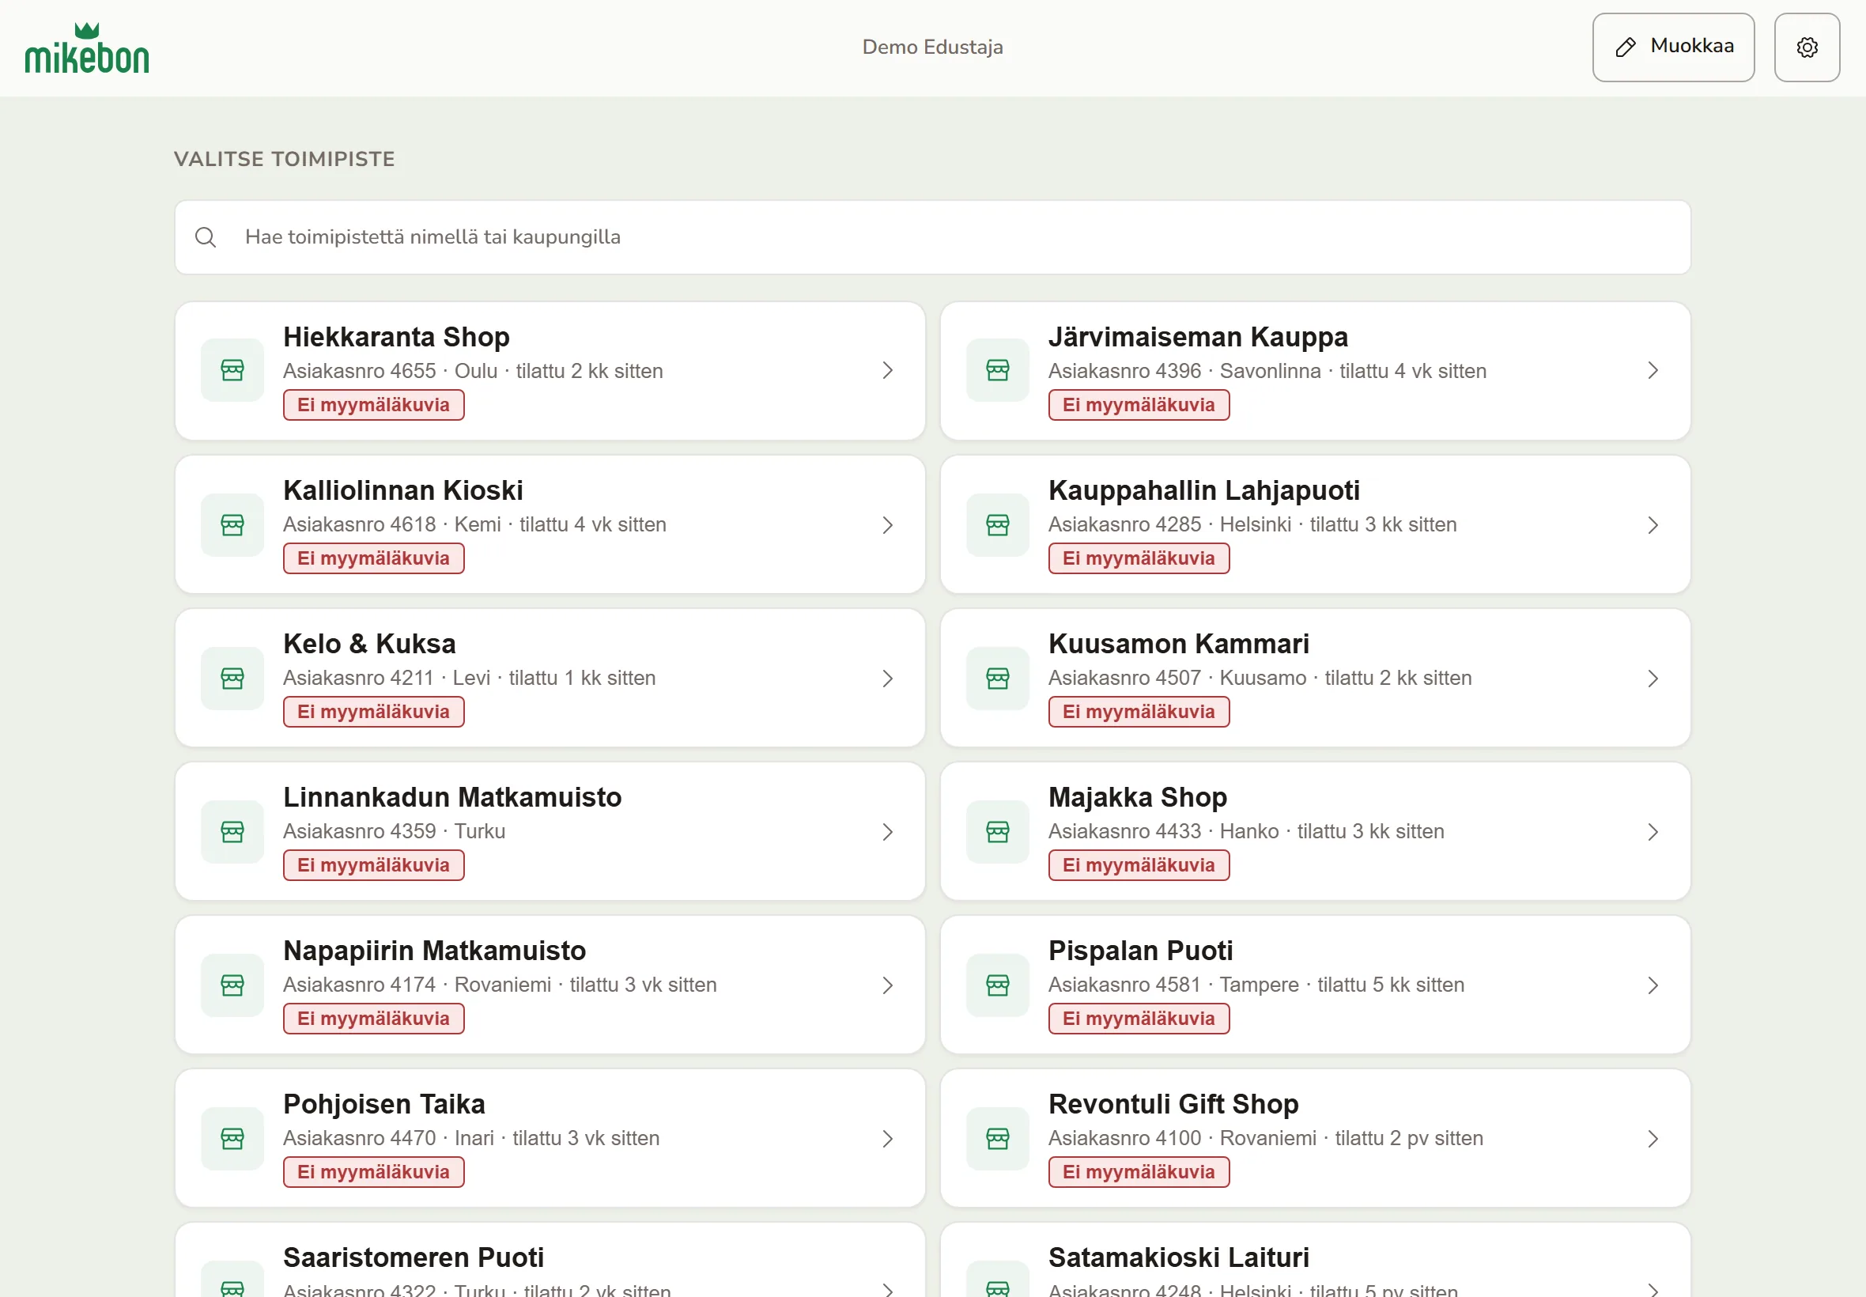1866x1297 pixels.
Task: Click the store icon for Järvimaiseman Kauppa
Action: click(998, 371)
